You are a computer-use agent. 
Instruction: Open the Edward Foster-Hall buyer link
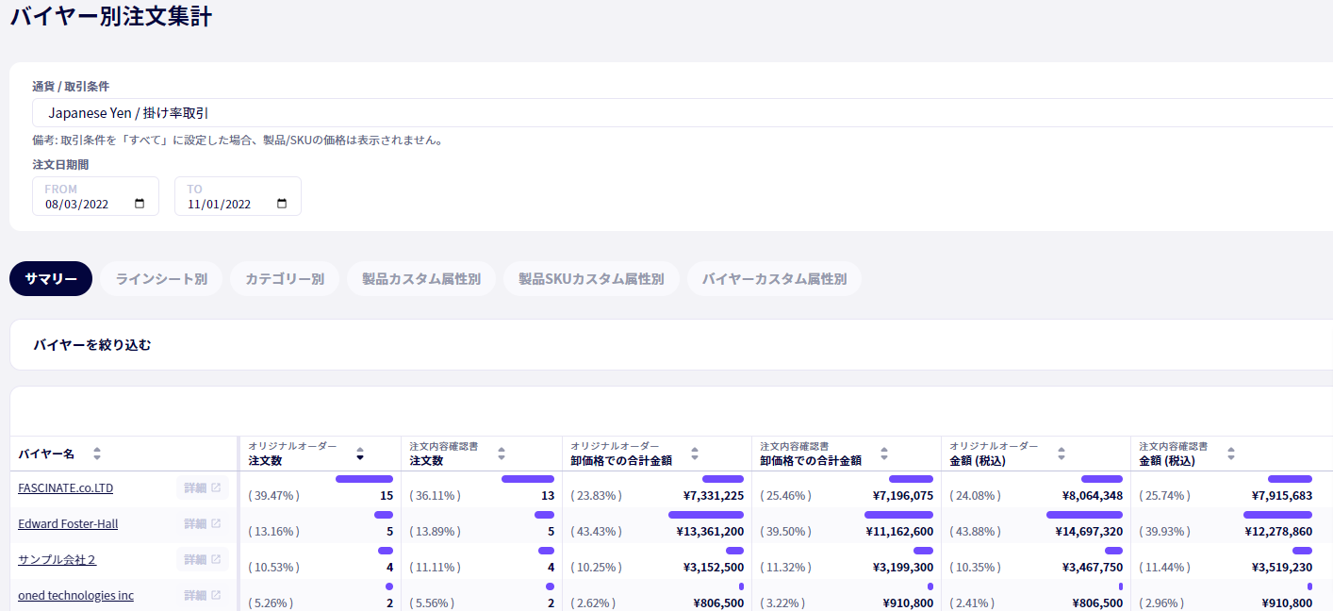[68, 524]
